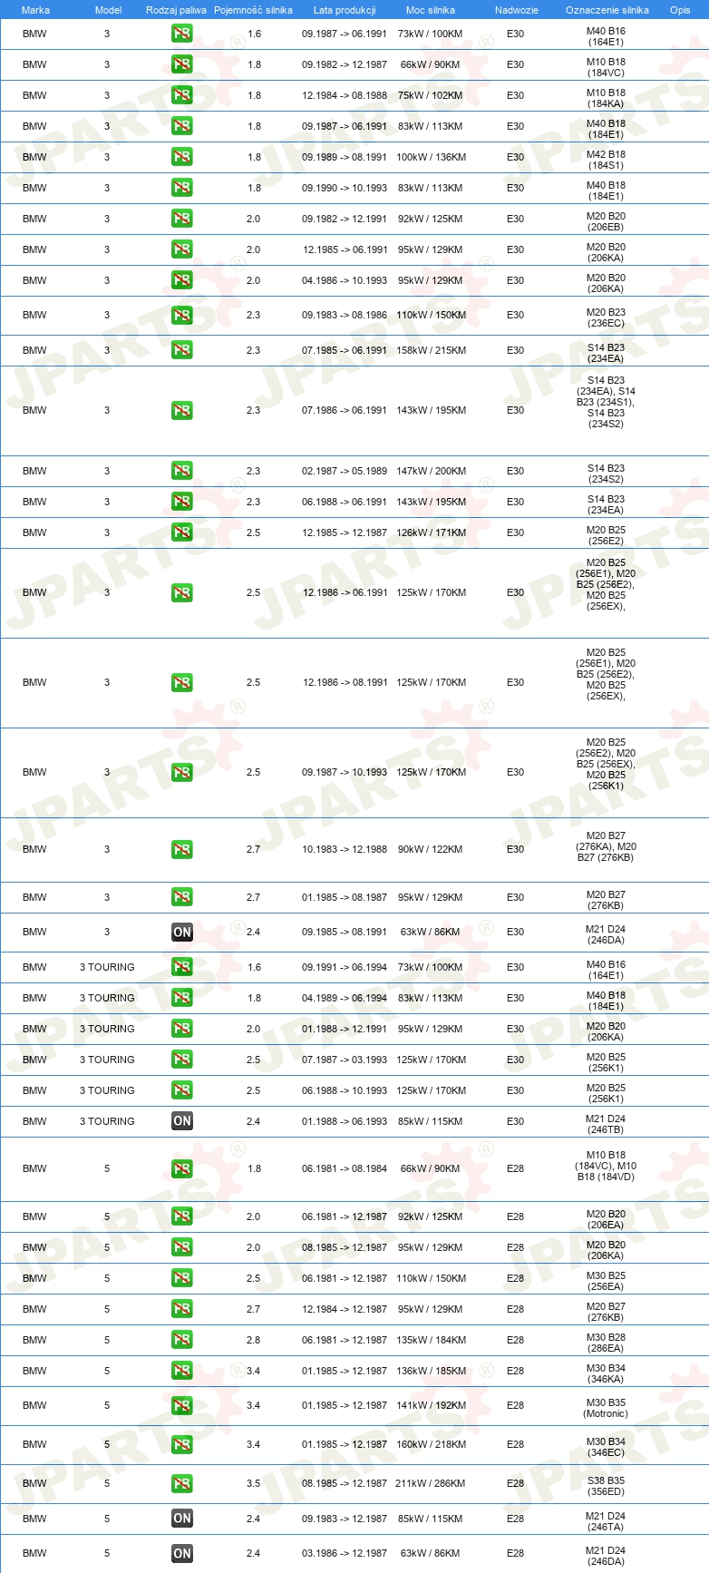The height and width of the screenshot is (1573, 709).
Task: Click production dates 08.1985 -> 12.1987 in 2.0 row
Action: 345,1247
